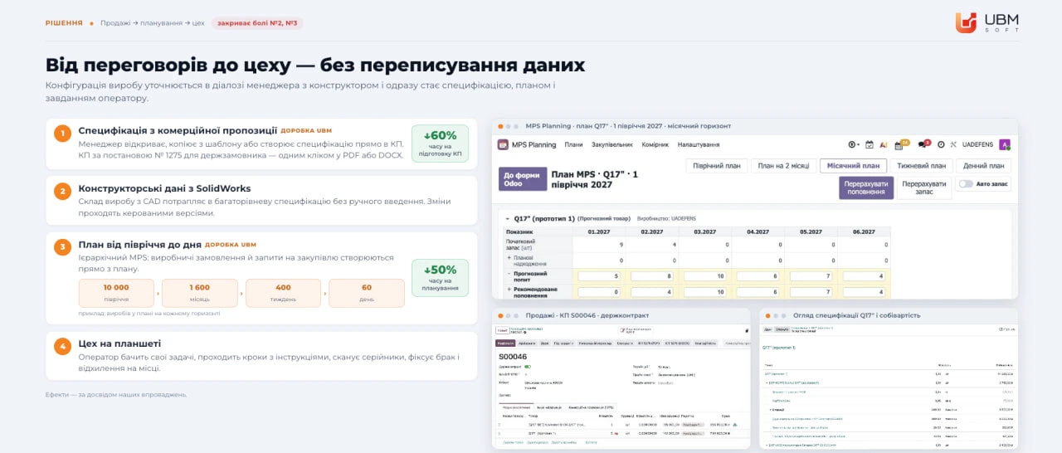Click the MPS Planning app icon
The image size is (1062, 453).
[x=503, y=144]
